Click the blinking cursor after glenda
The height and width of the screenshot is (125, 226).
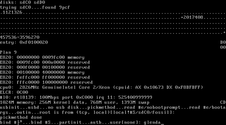coord(162,122)
